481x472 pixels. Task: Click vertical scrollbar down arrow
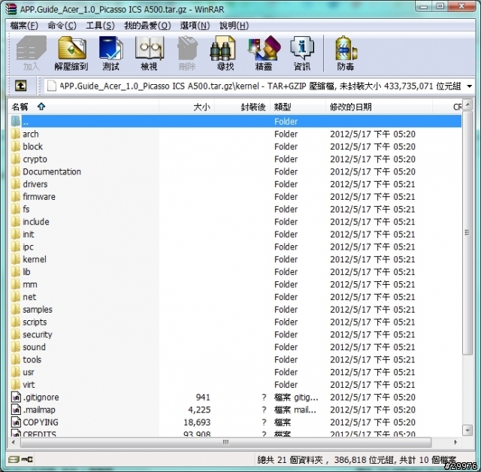pos(467,430)
